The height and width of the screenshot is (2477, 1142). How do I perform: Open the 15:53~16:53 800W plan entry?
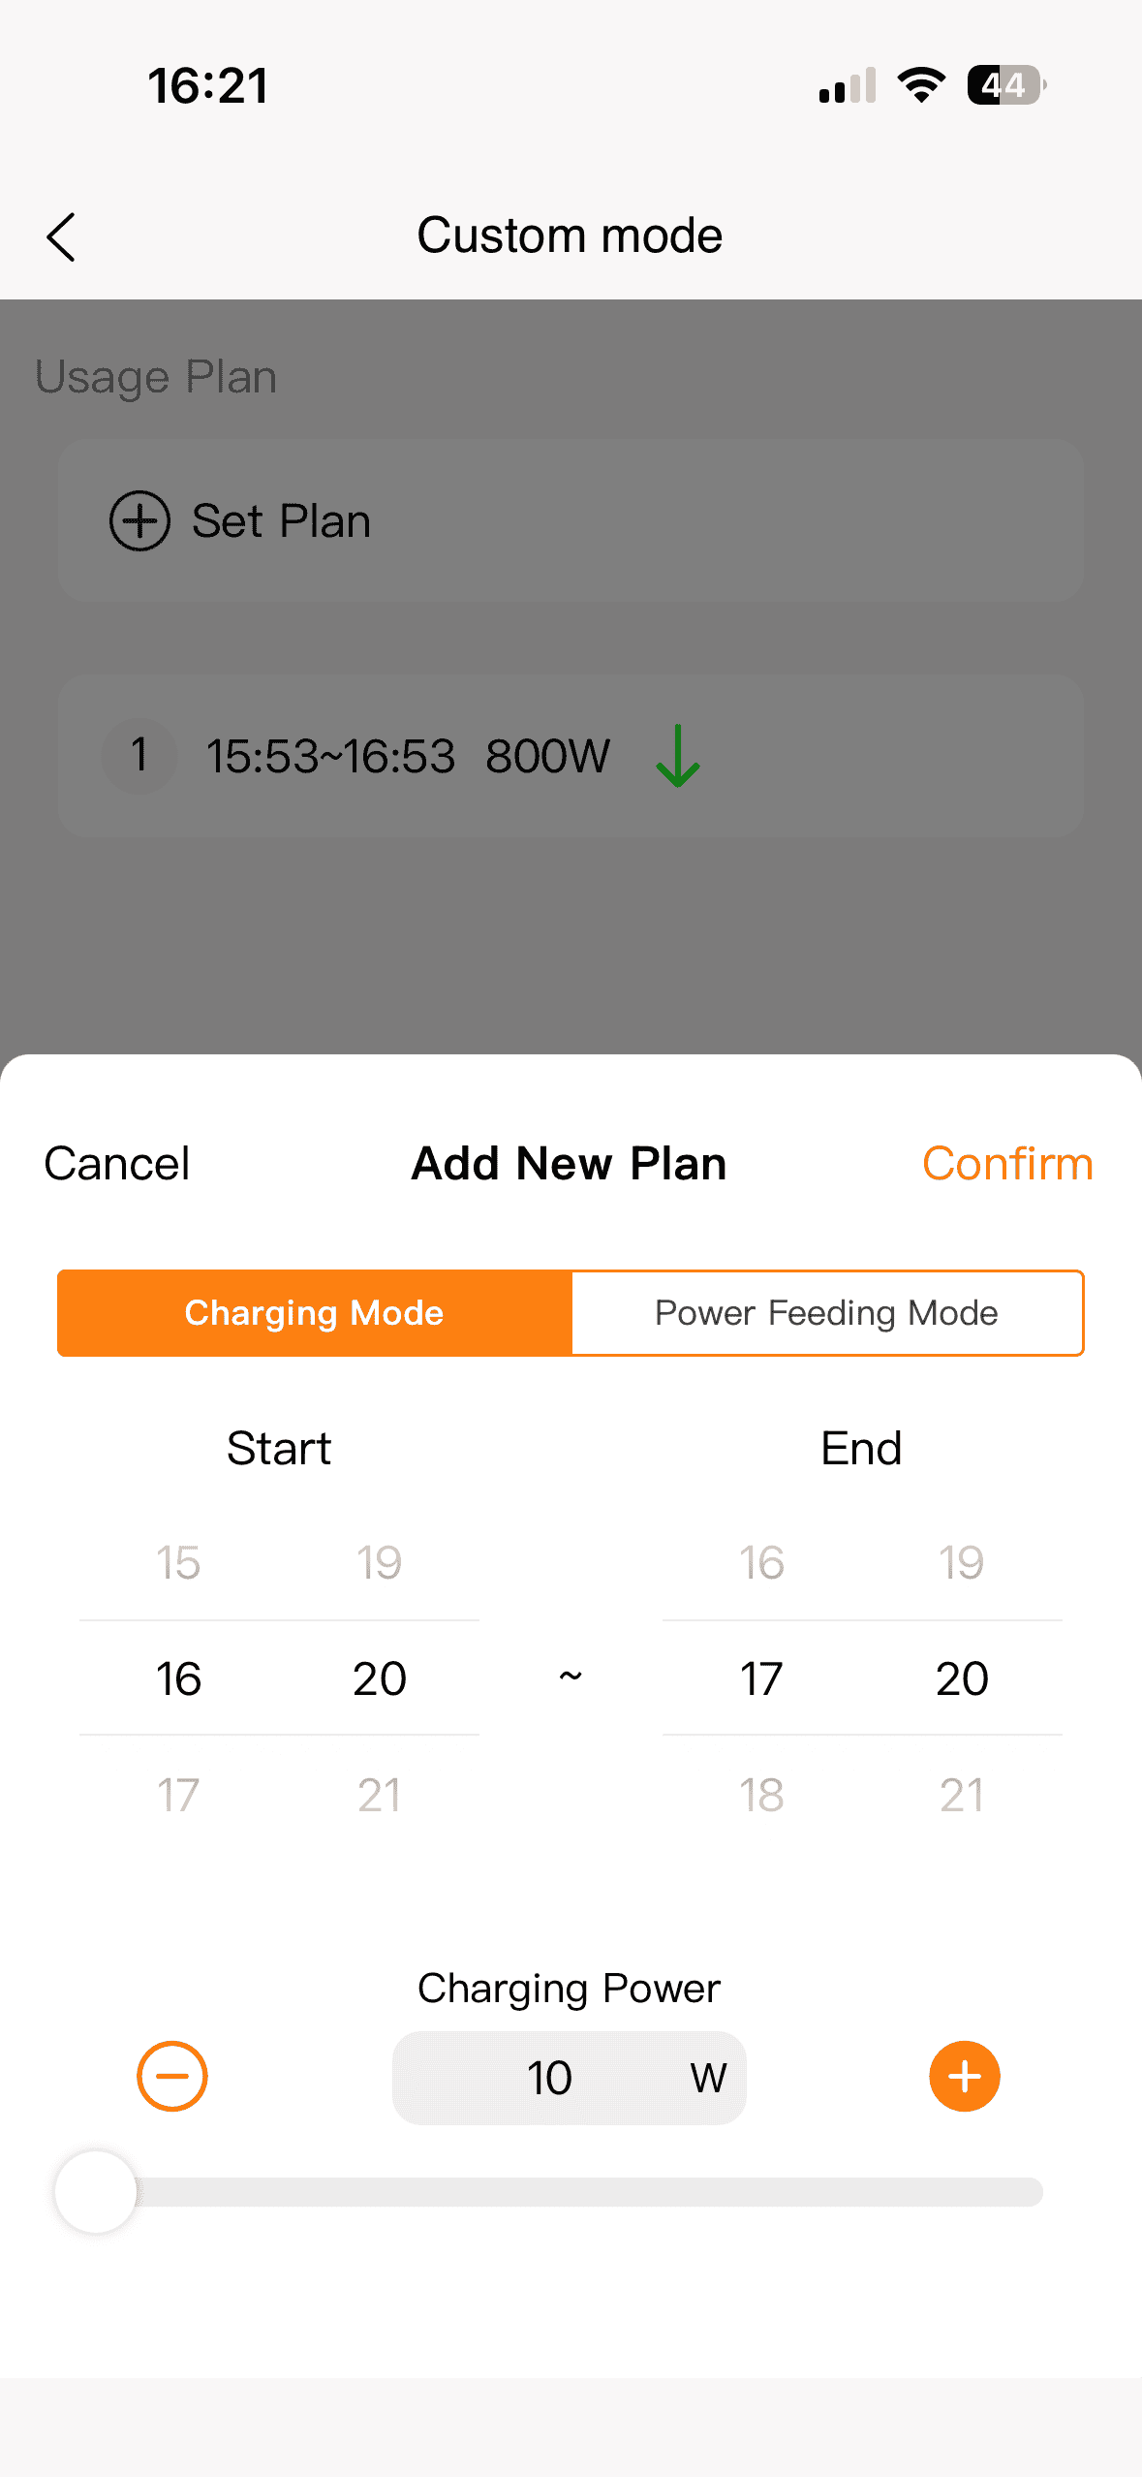click(407, 756)
